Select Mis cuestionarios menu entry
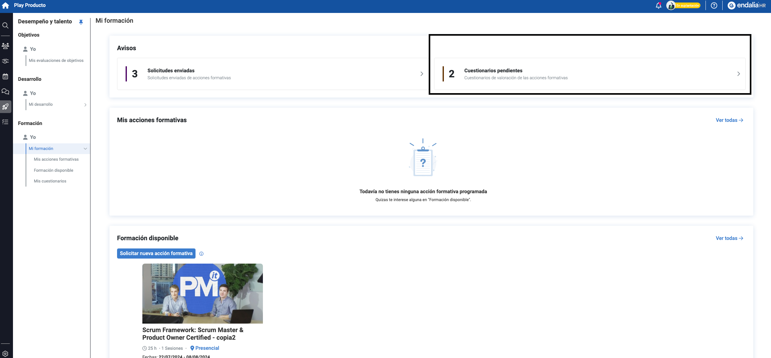 pos(50,181)
